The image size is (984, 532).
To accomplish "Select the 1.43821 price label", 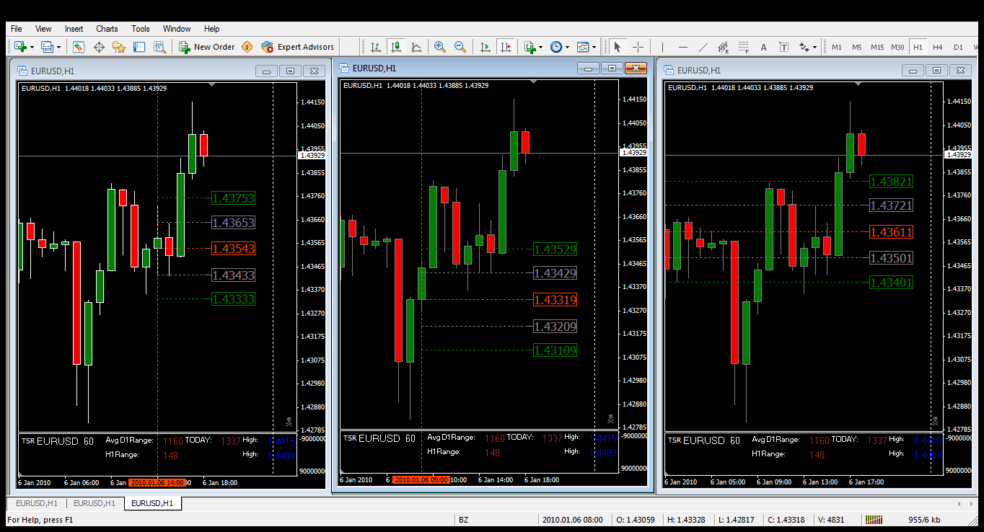I will pyautogui.click(x=892, y=182).
